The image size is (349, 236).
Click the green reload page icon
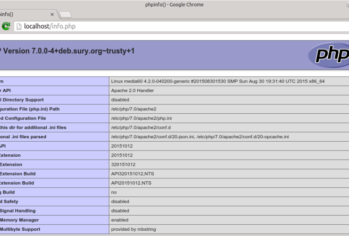(6, 26)
